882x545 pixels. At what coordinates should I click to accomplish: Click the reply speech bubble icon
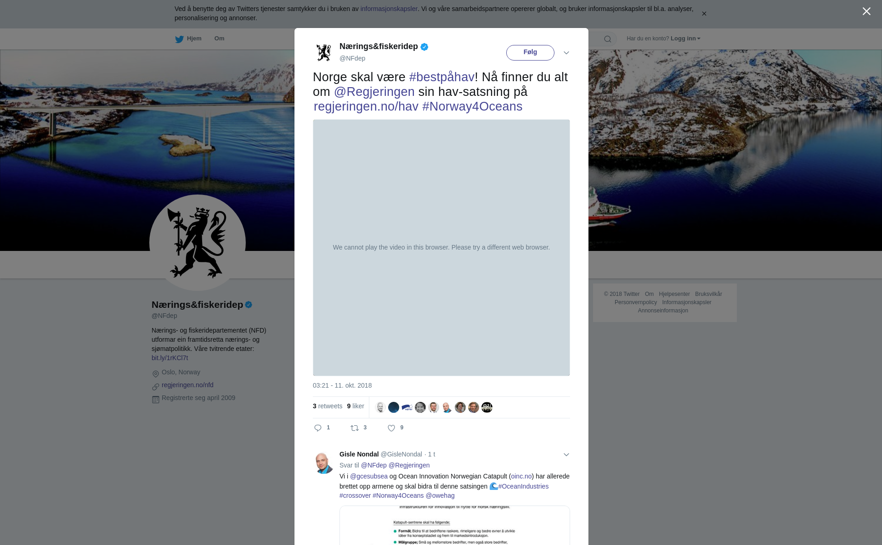(x=318, y=428)
